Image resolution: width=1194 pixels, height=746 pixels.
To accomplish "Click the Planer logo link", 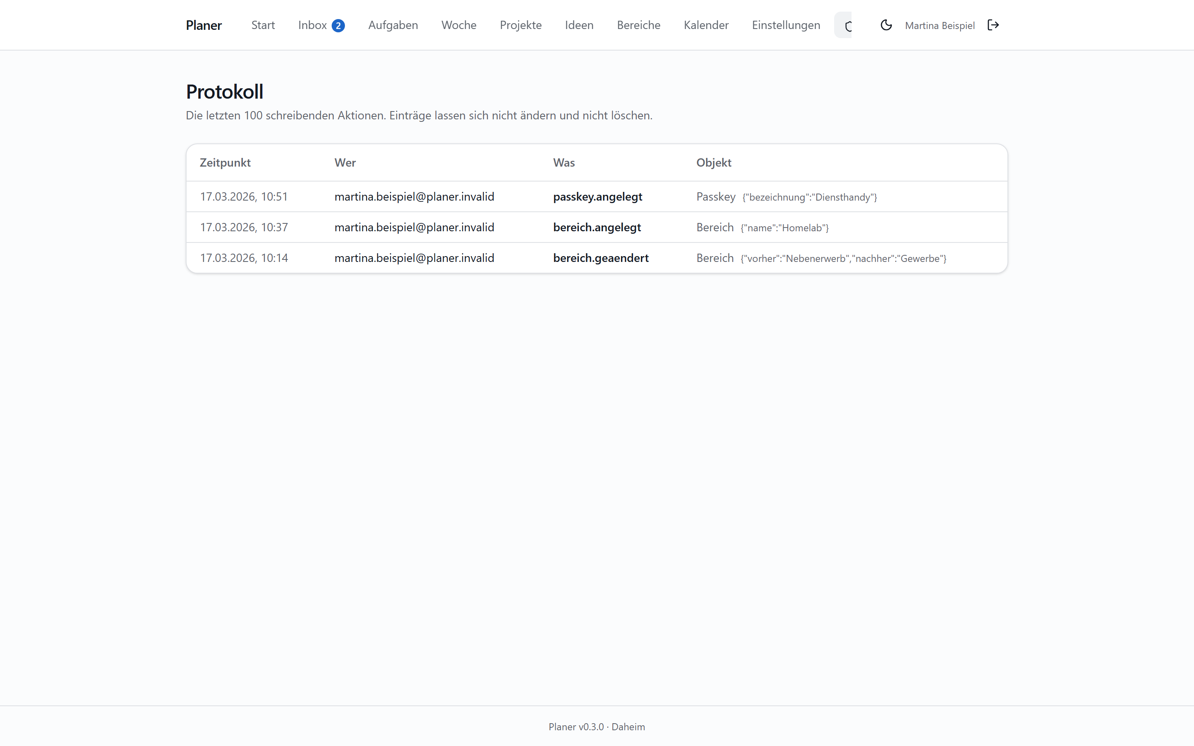I will (204, 25).
